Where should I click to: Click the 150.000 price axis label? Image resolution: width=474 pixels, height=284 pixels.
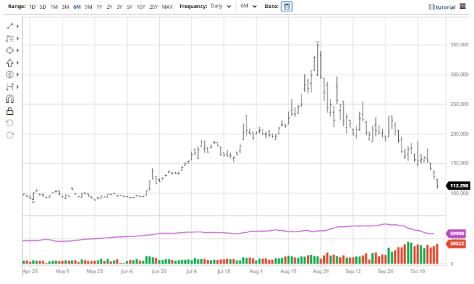coord(459,163)
